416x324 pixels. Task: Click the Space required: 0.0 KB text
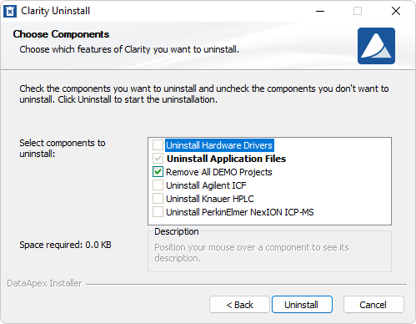coord(65,245)
